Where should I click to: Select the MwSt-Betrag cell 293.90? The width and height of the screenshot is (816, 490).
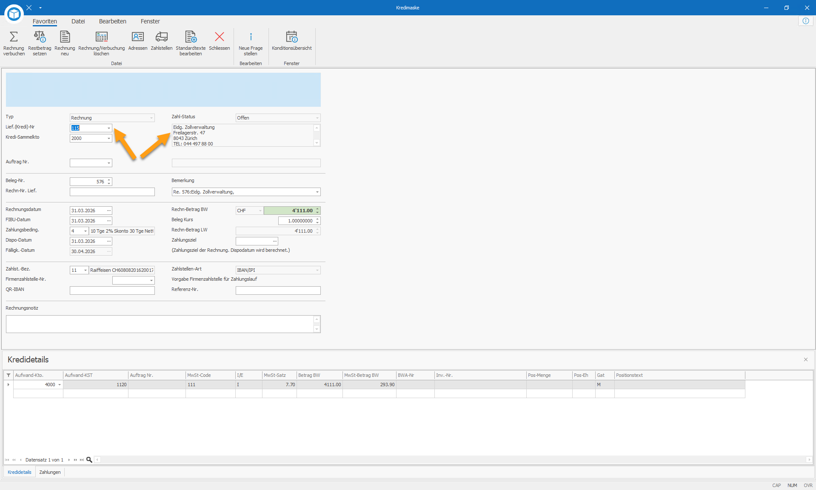coord(369,385)
